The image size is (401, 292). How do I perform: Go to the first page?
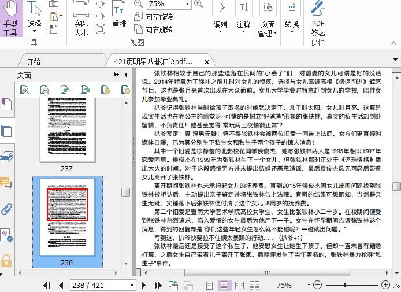click(47, 285)
